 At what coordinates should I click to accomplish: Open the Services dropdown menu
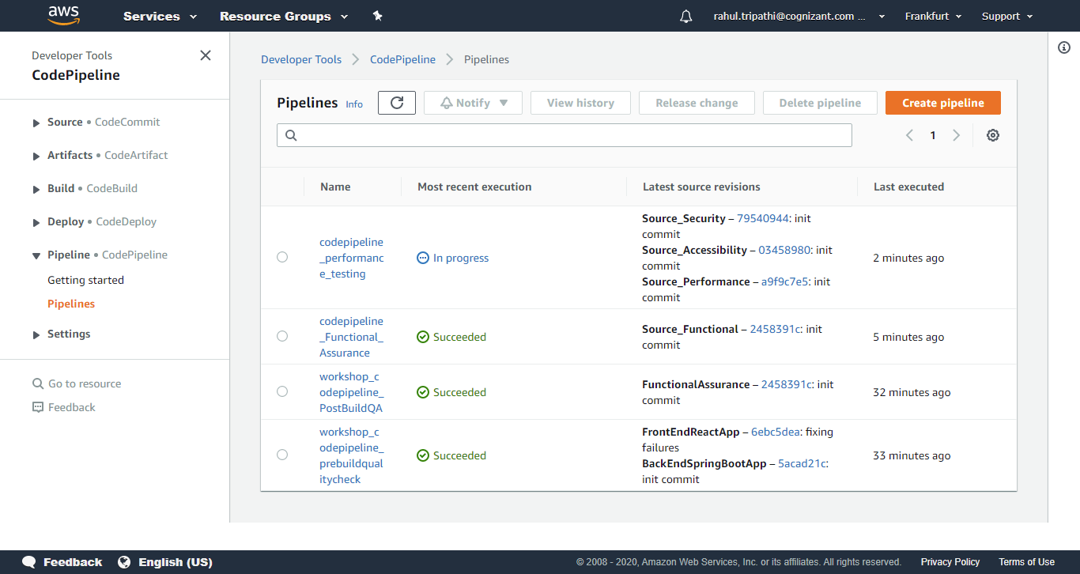coord(160,16)
